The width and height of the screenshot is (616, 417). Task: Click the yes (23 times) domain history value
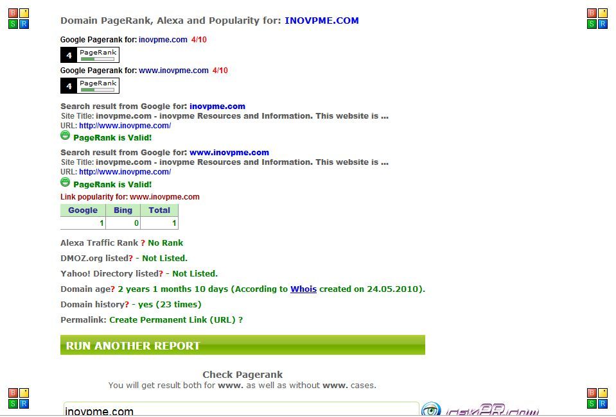[170, 305]
